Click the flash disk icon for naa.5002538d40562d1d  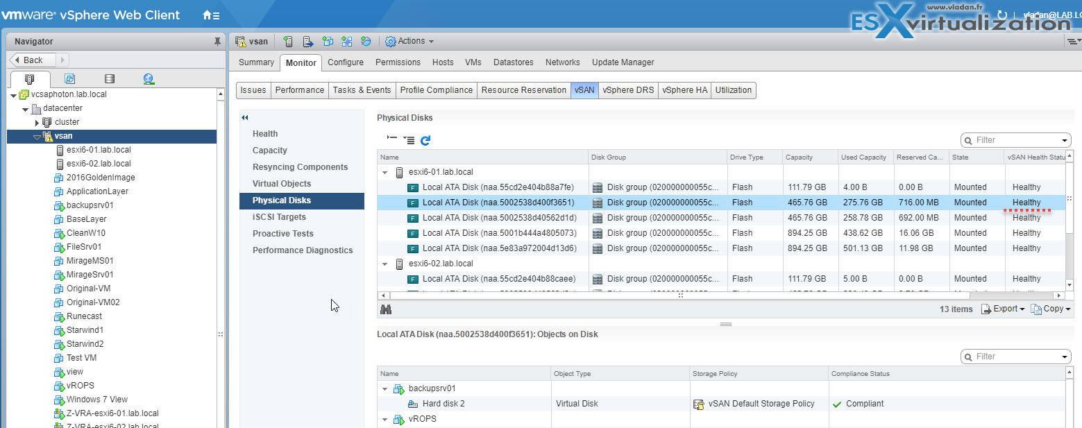tap(413, 218)
